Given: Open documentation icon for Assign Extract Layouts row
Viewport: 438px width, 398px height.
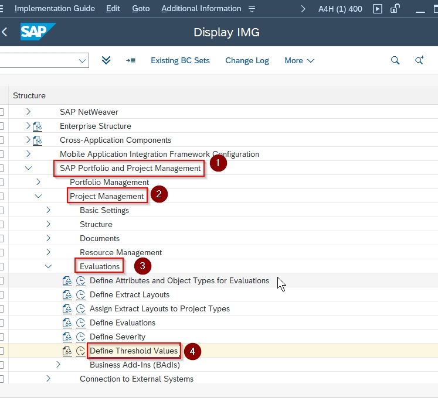Looking at the screenshot, I should pyautogui.click(x=67, y=309).
